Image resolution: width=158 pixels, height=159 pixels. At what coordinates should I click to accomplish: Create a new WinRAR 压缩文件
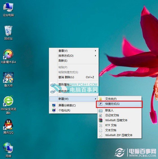tap(120, 120)
